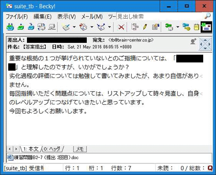The image size is (216, 175).
Task: Click the mail notification icon on black background
Action: [206, 27]
